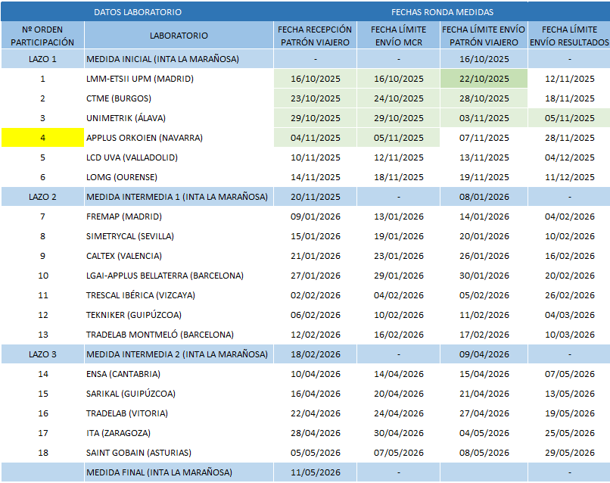Select the 11/05/2026 reception date cell
The image size is (610, 483).
pos(315,472)
